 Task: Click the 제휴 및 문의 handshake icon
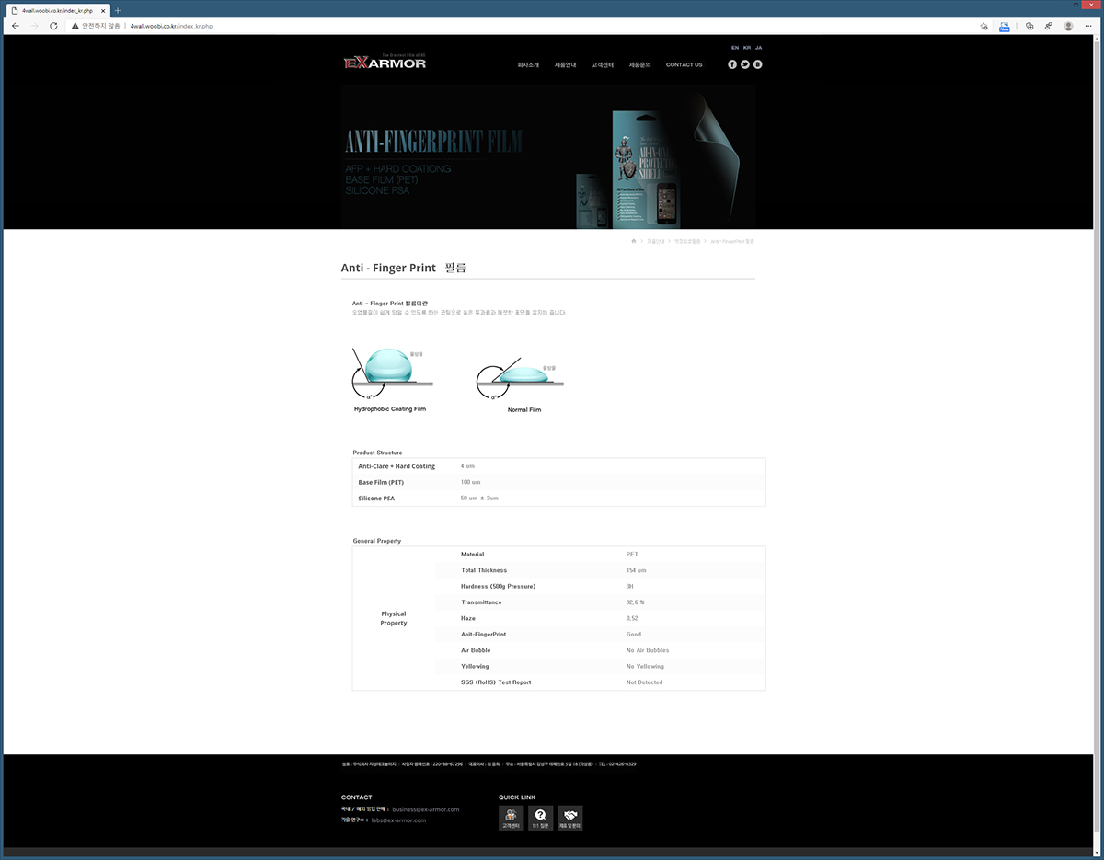(570, 818)
